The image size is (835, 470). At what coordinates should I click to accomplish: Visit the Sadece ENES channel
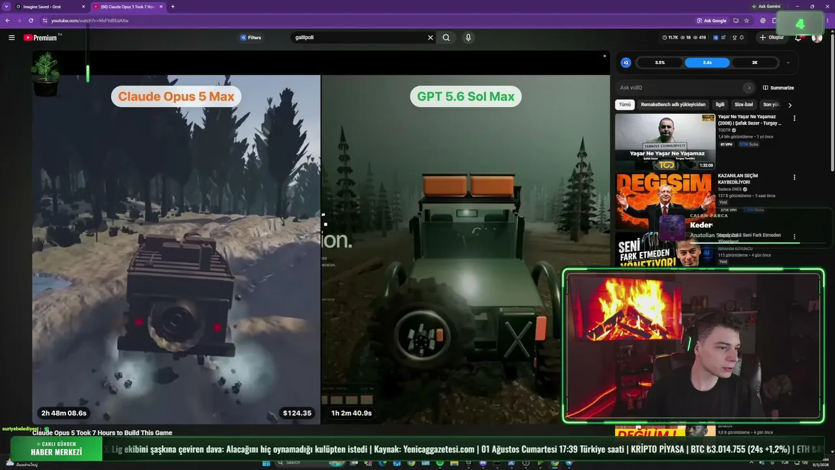[x=730, y=189]
